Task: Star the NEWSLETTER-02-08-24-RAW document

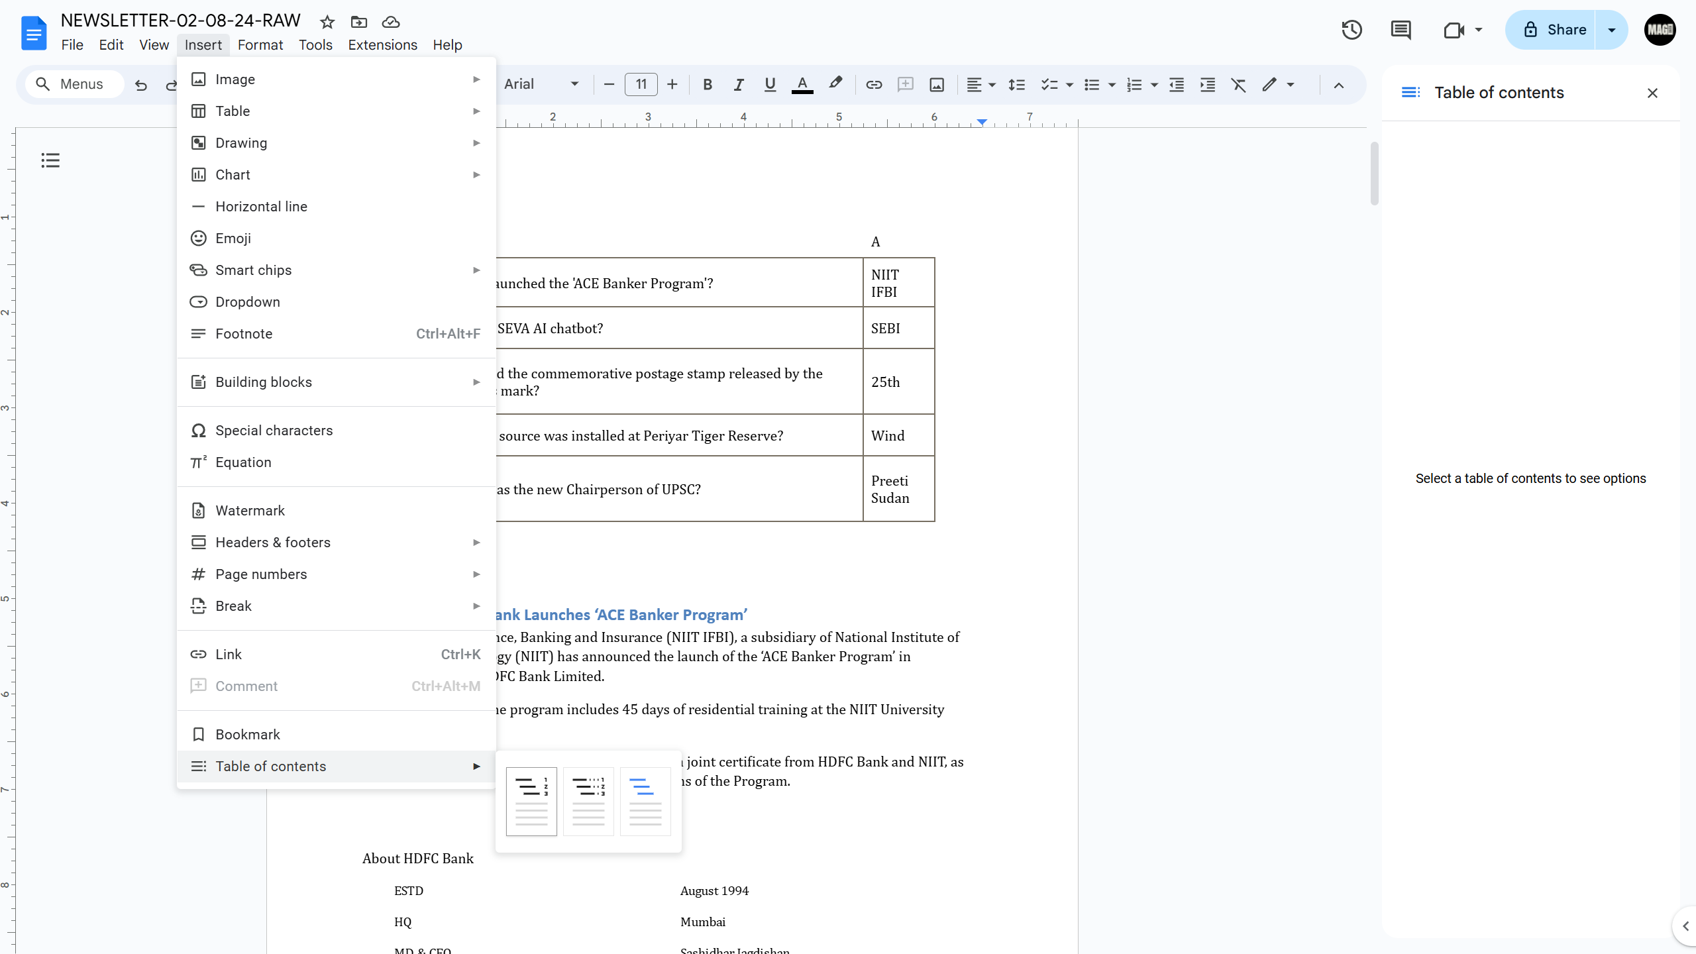Action: coord(327,22)
